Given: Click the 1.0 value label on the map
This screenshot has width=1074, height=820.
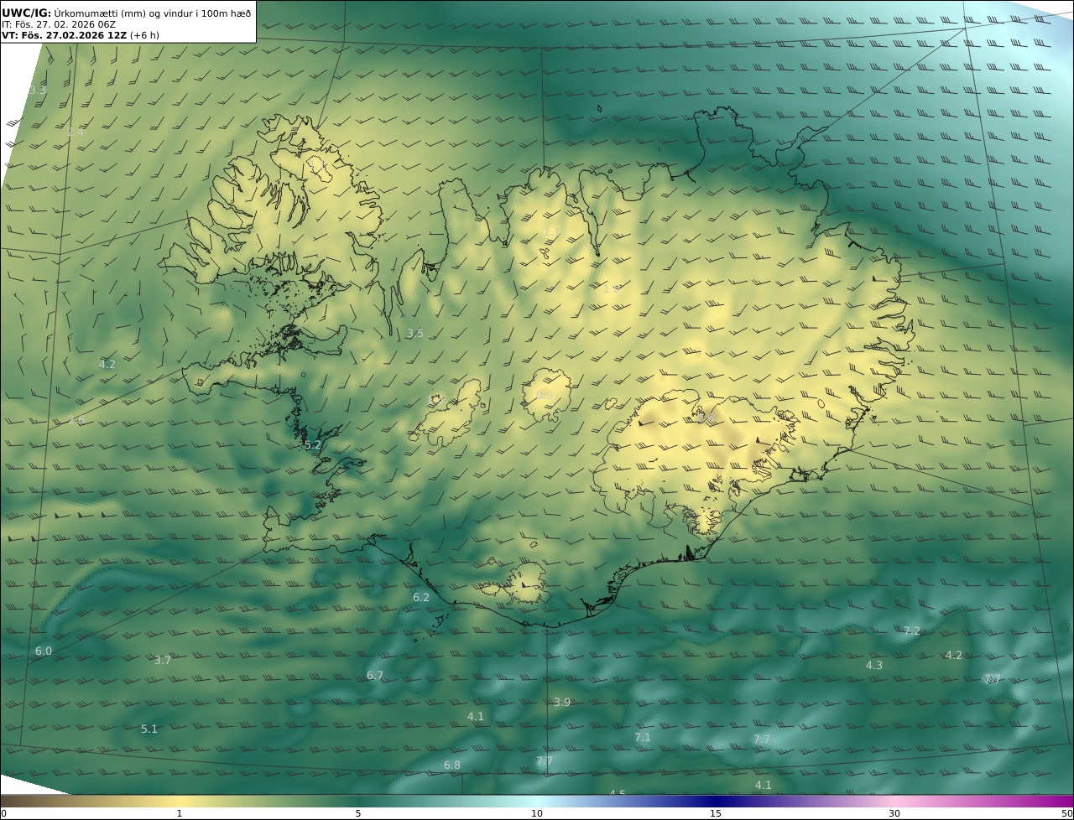Looking at the screenshot, I should coord(612,288).
